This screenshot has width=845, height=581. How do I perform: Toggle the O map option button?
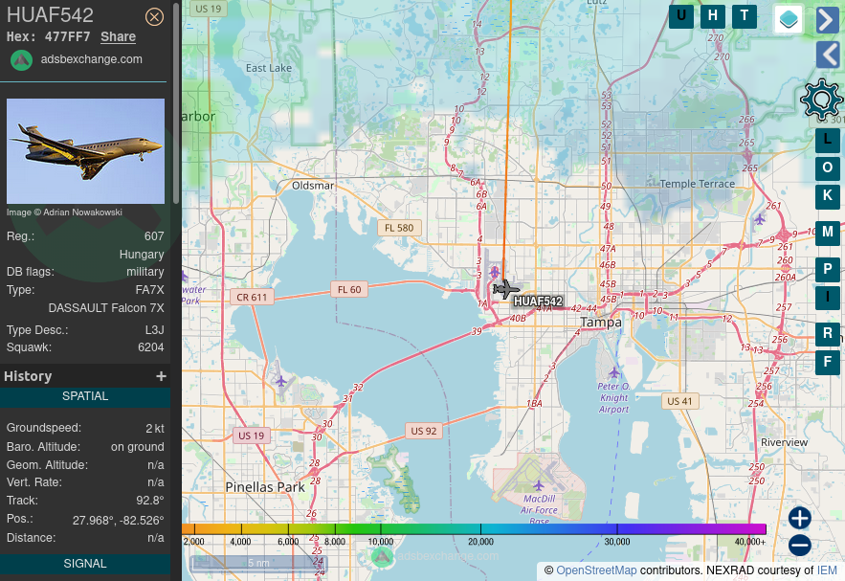(x=827, y=168)
